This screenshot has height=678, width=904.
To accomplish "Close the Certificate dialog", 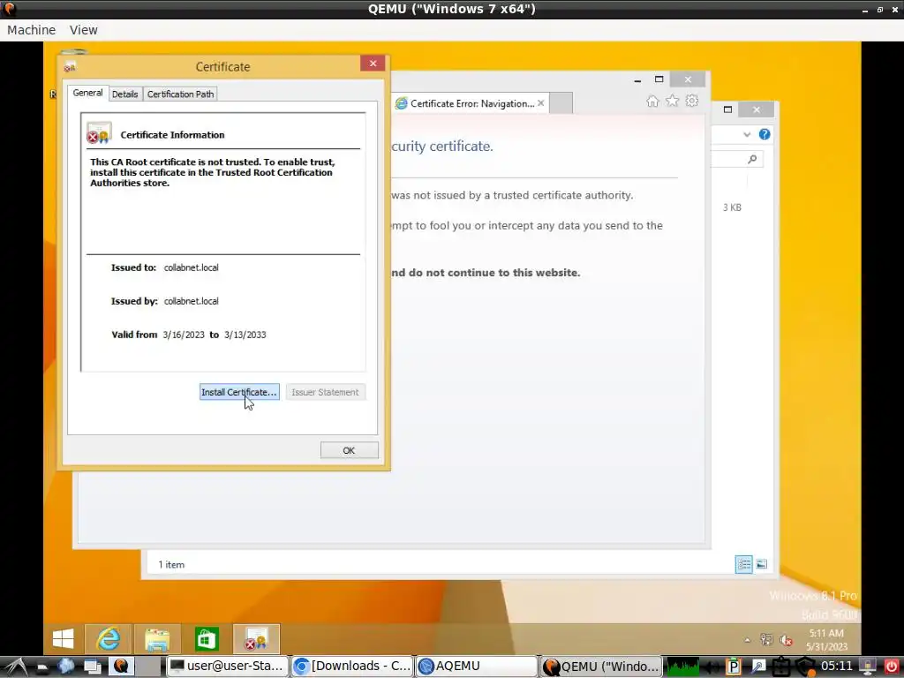I will 373,64.
